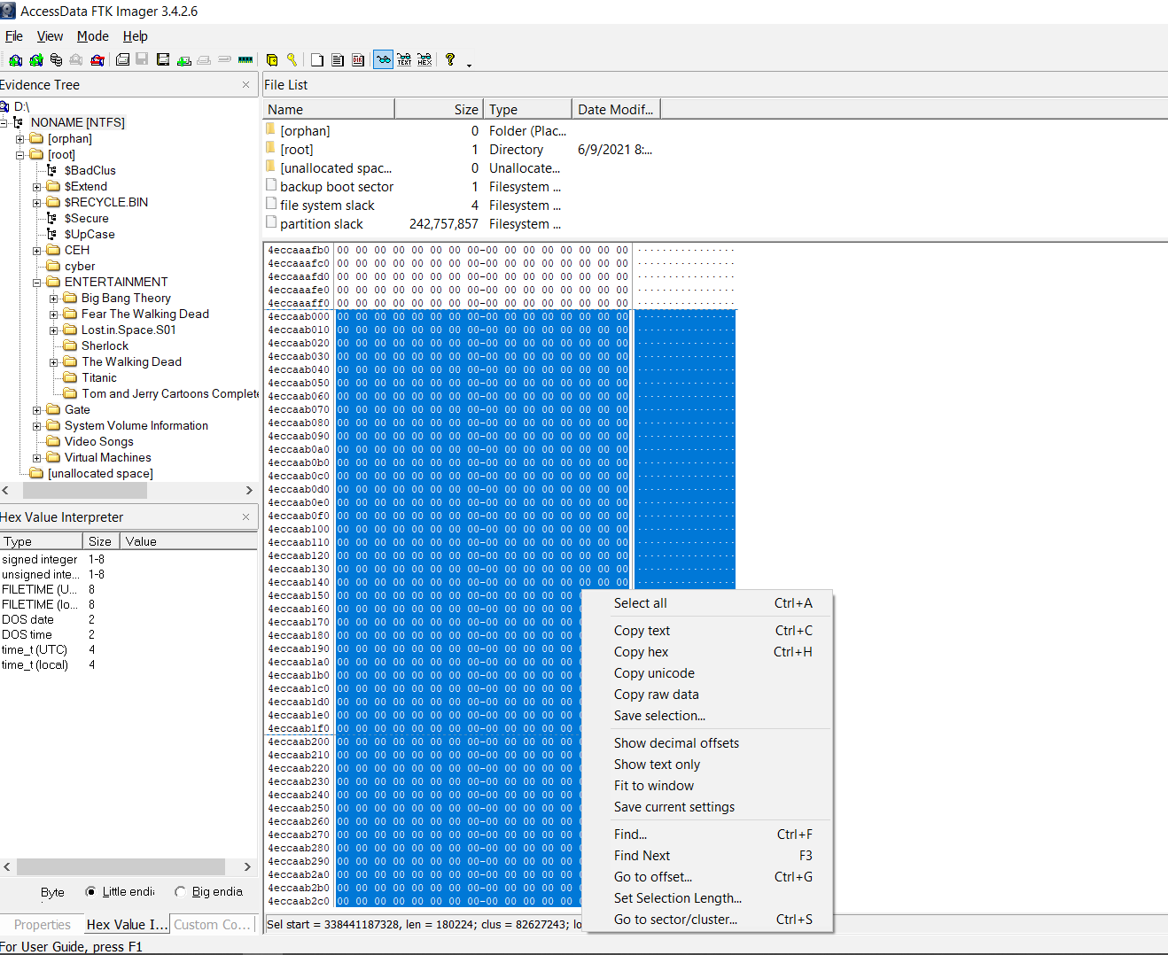Click the Evidence Tree horizontal scrollbar right arrow
The image size is (1168, 955).
[249, 490]
